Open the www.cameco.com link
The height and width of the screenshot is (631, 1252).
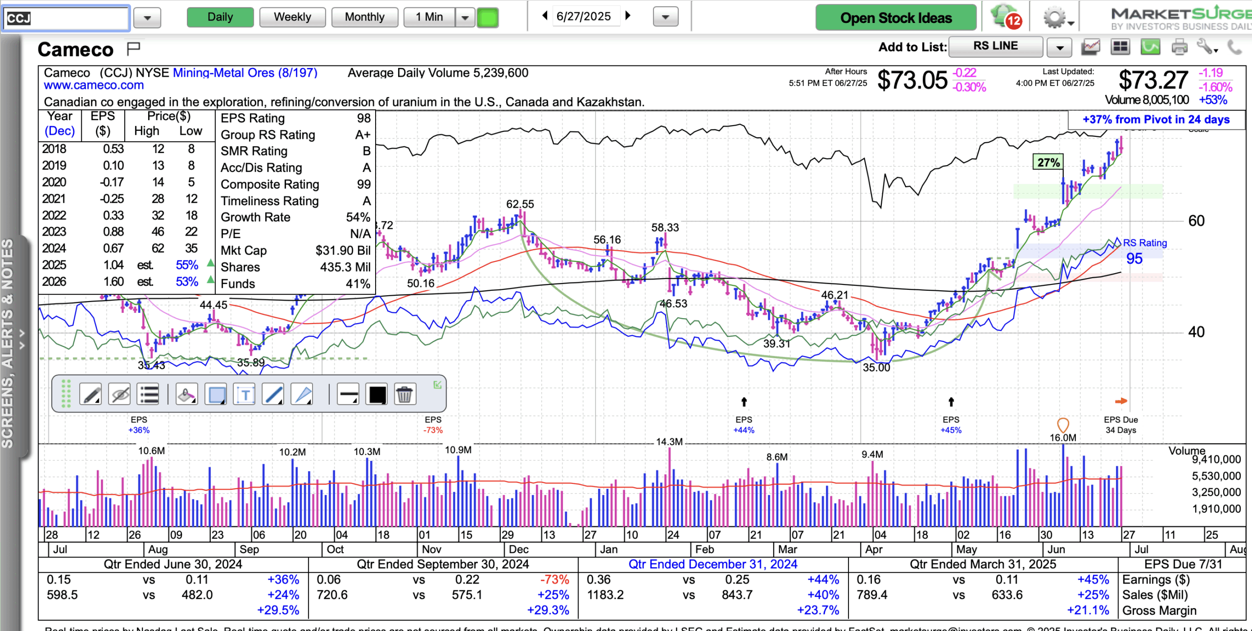click(x=94, y=86)
